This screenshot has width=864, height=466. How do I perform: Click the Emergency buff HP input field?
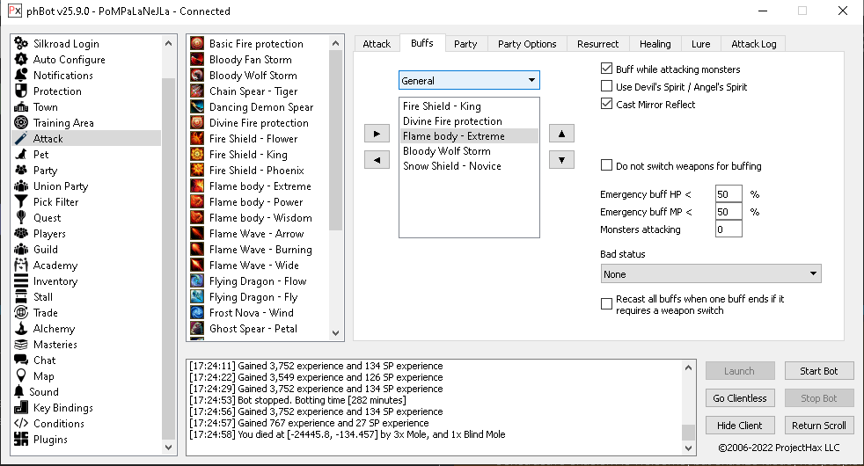coord(729,194)
